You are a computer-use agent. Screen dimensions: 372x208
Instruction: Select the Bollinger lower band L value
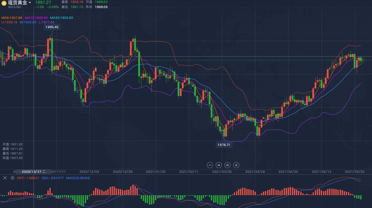click(46, 22)
